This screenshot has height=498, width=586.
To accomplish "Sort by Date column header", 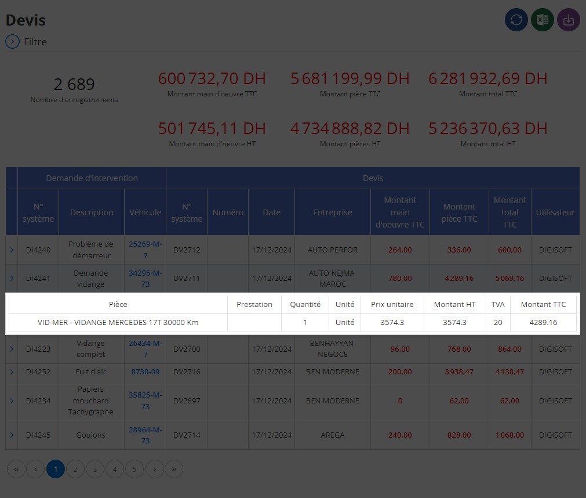I will 272,212.
